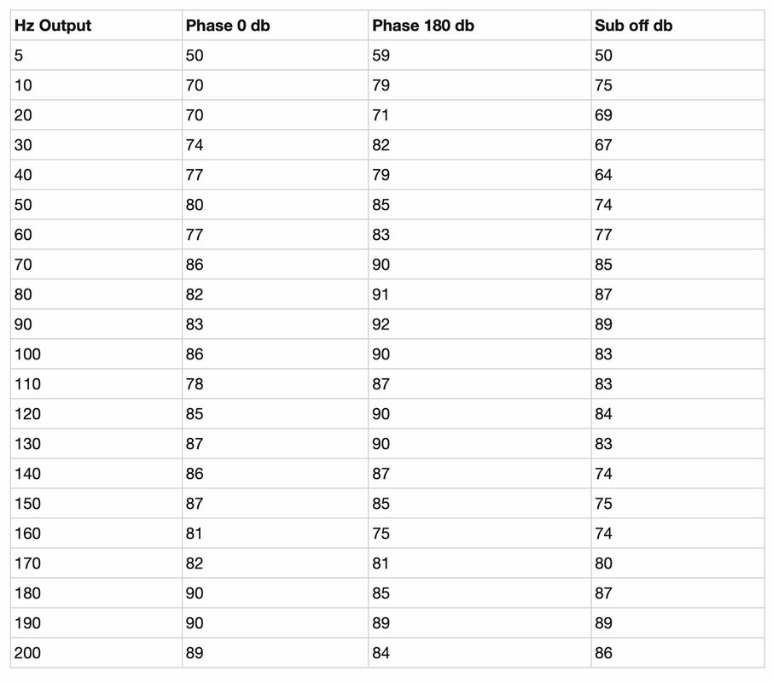Viewport: 773px width, 683px height.
Task: Click the Phase 0 value for 180 Hz
Action: point(275,593)
